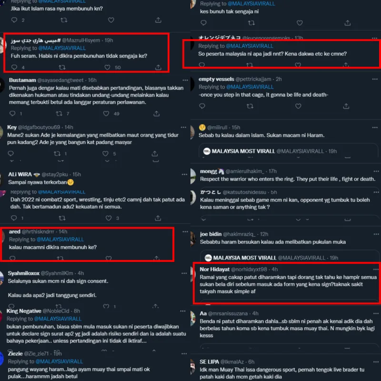Like MazrulHisyem's tweet with 50 likes

107,67
